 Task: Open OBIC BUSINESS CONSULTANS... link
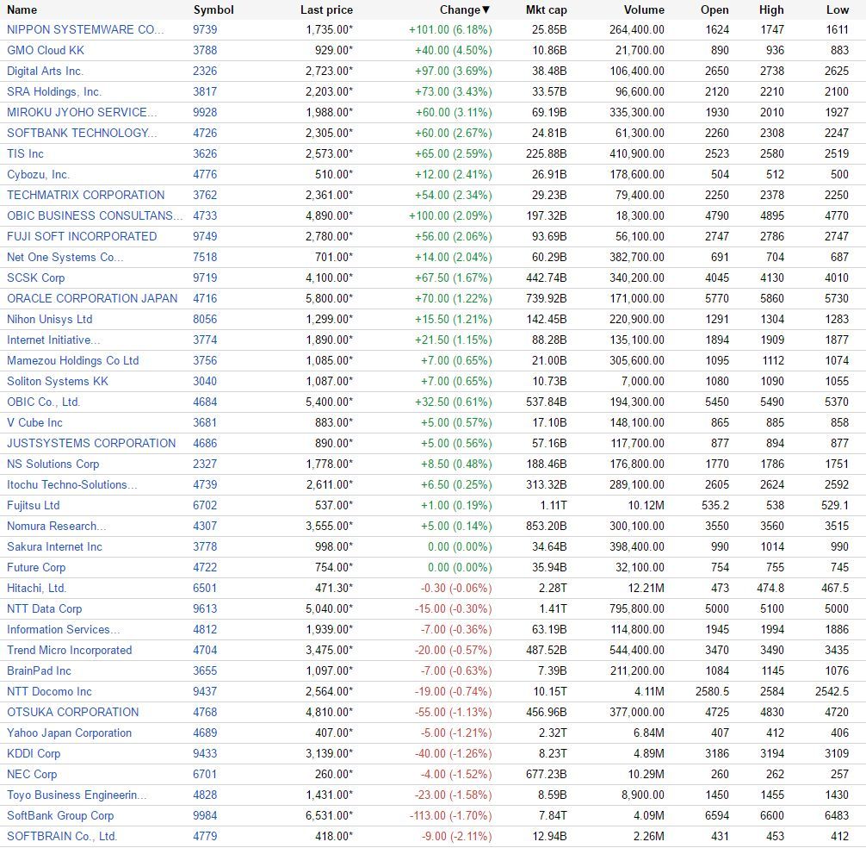pyautogui.click(x=95, y=215)
